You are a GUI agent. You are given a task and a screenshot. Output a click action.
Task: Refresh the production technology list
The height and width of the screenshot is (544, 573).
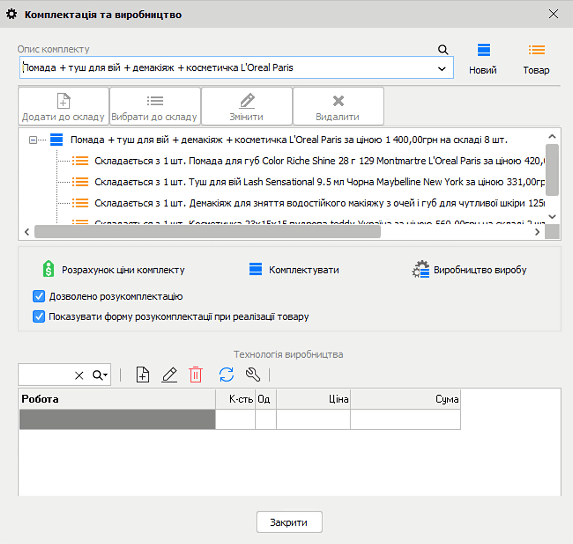click(226, 375)
